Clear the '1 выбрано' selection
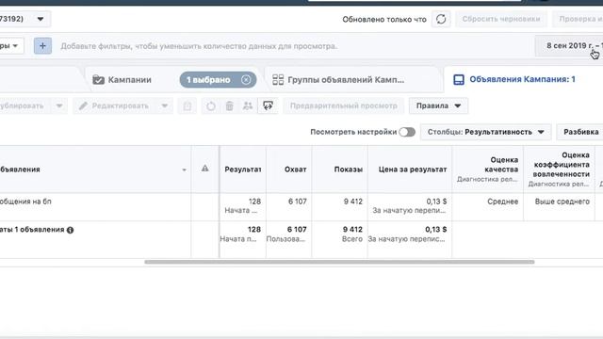The height and width of the screenshot is (339, 603). [x=246, y=79]
